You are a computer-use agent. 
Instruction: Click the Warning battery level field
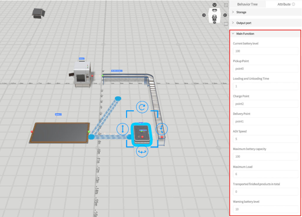click(265, 209)
